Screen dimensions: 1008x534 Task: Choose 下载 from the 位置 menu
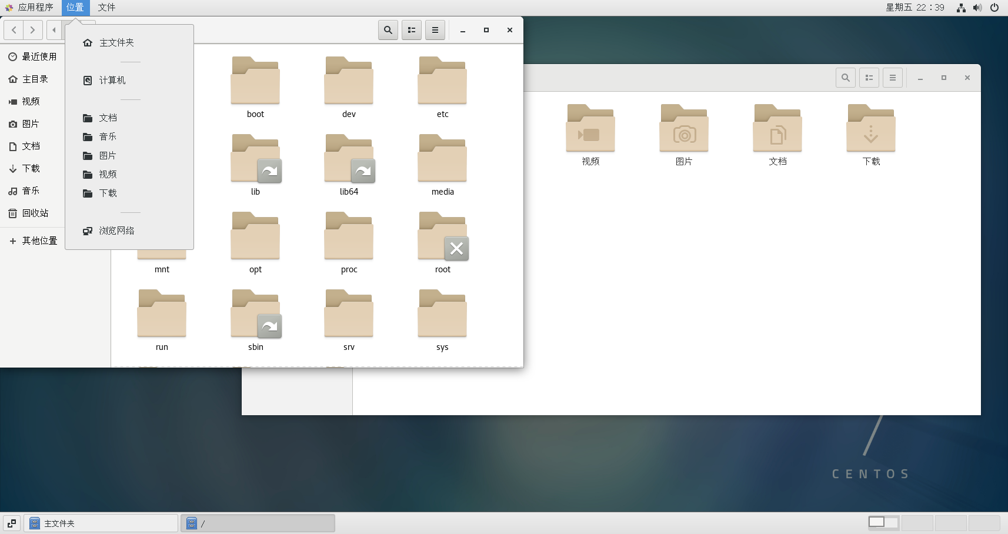coord(129,193)
